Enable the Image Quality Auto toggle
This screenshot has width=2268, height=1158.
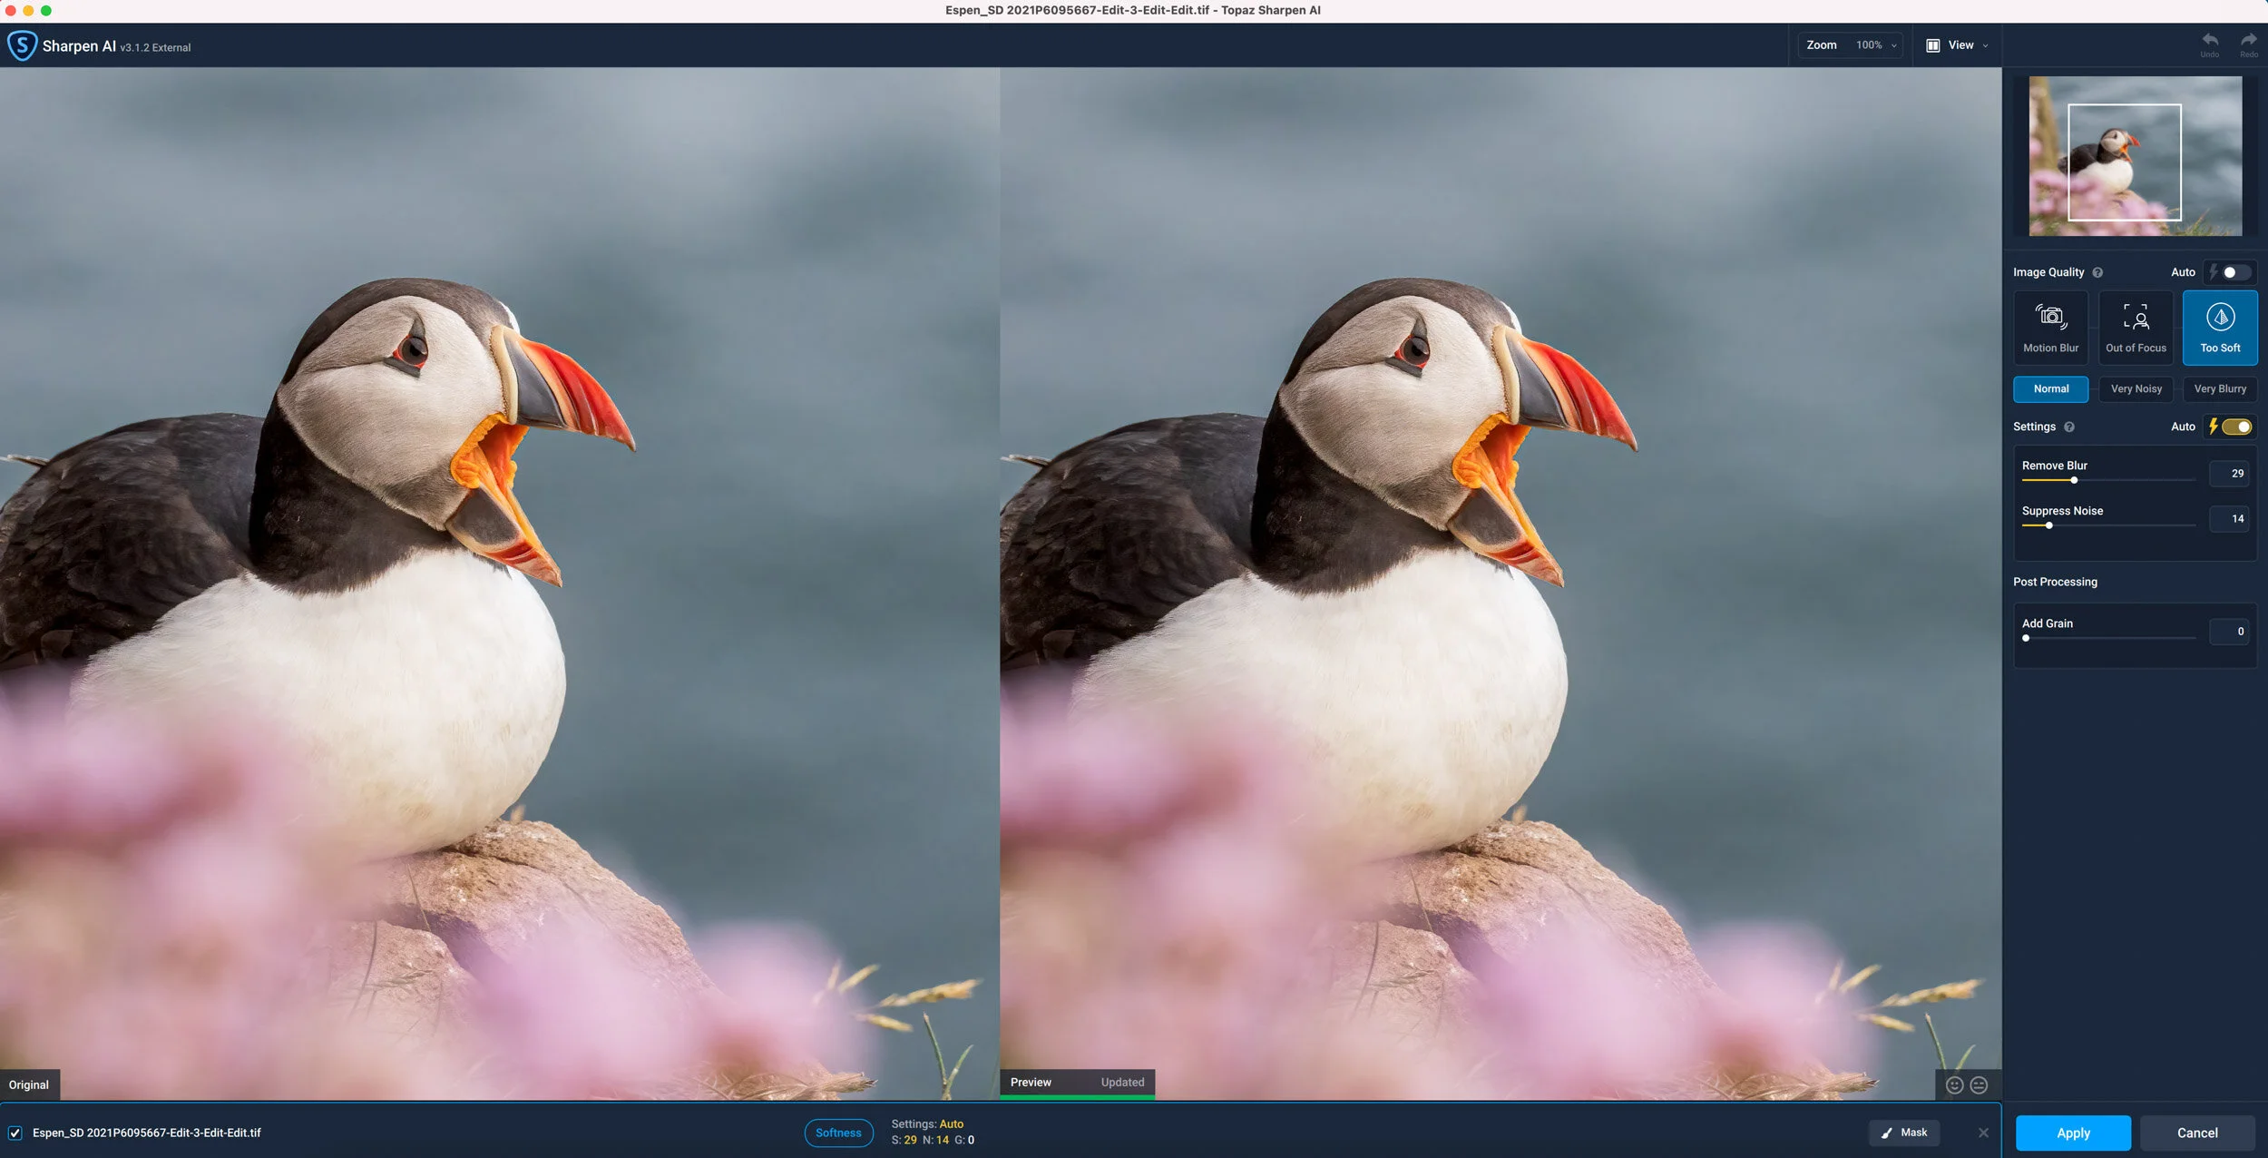2231,272
